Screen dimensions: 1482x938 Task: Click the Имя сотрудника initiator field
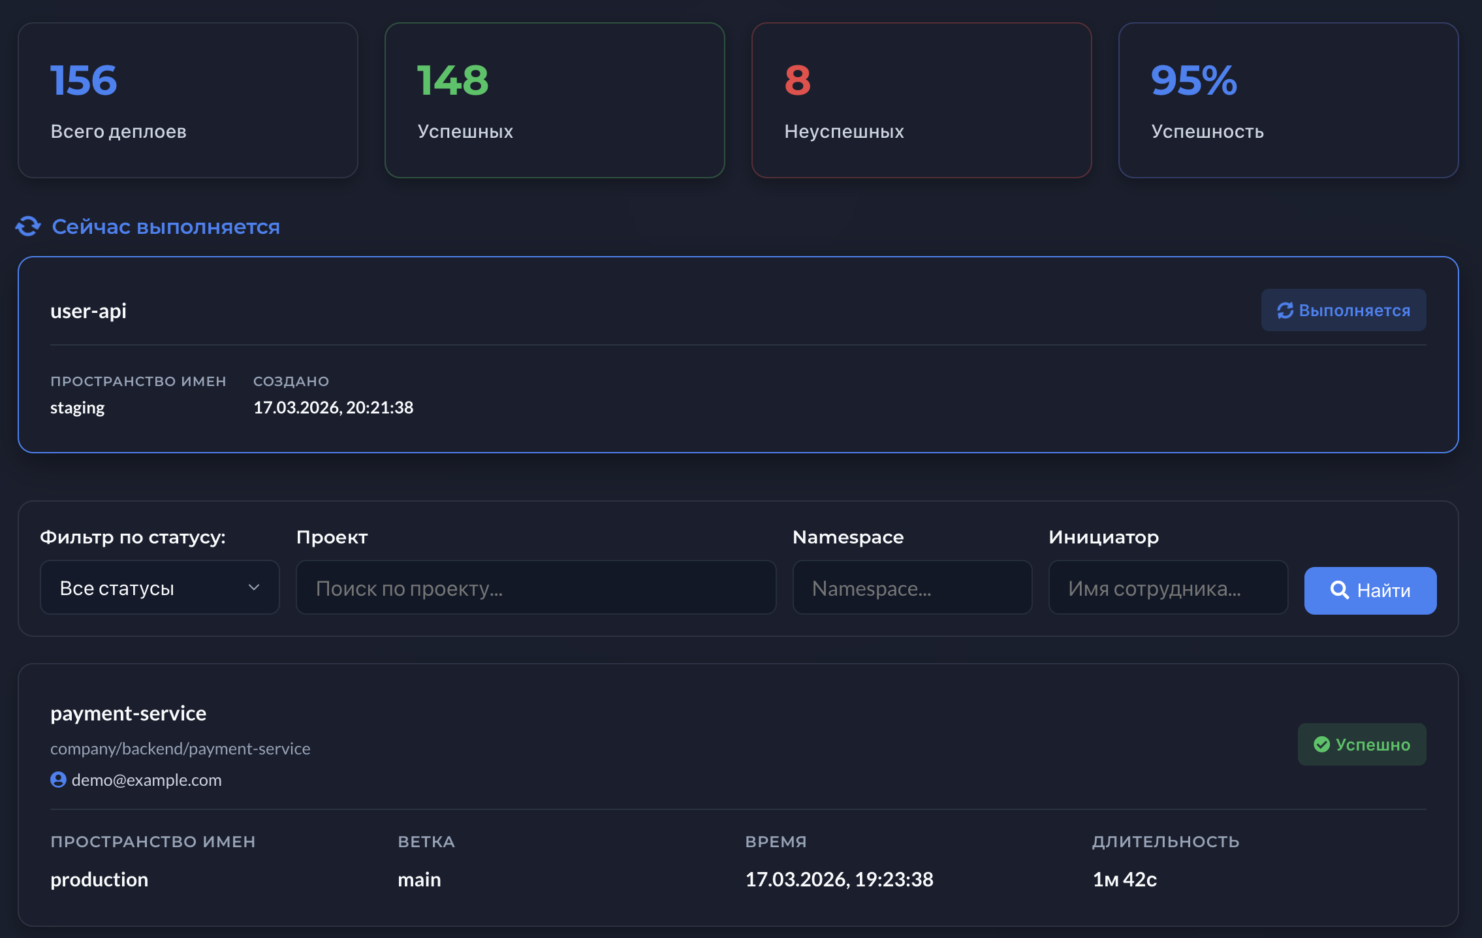click(x=1167, y=588)
